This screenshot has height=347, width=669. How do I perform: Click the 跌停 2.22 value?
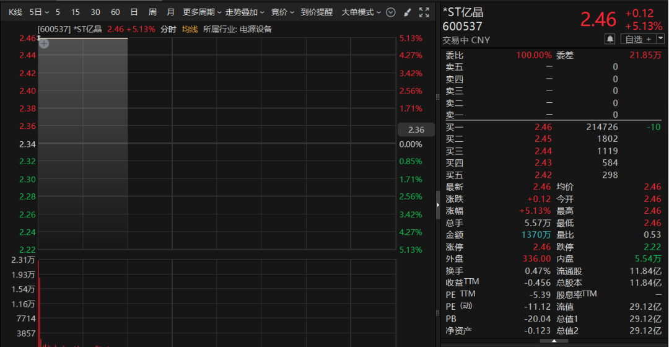(652, 247)
